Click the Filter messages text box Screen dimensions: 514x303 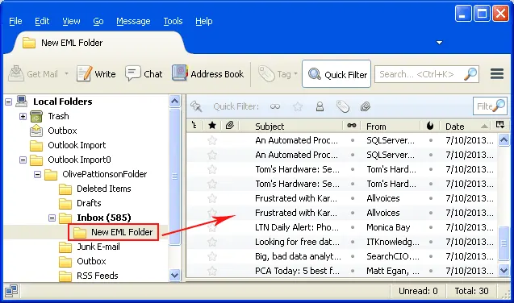[x=490, y=106]
